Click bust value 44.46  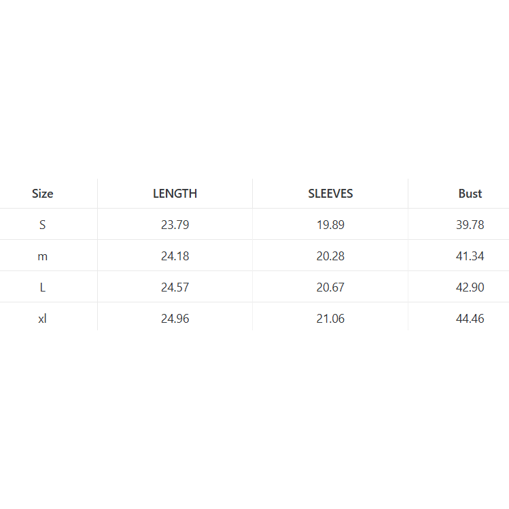(470, 319)
